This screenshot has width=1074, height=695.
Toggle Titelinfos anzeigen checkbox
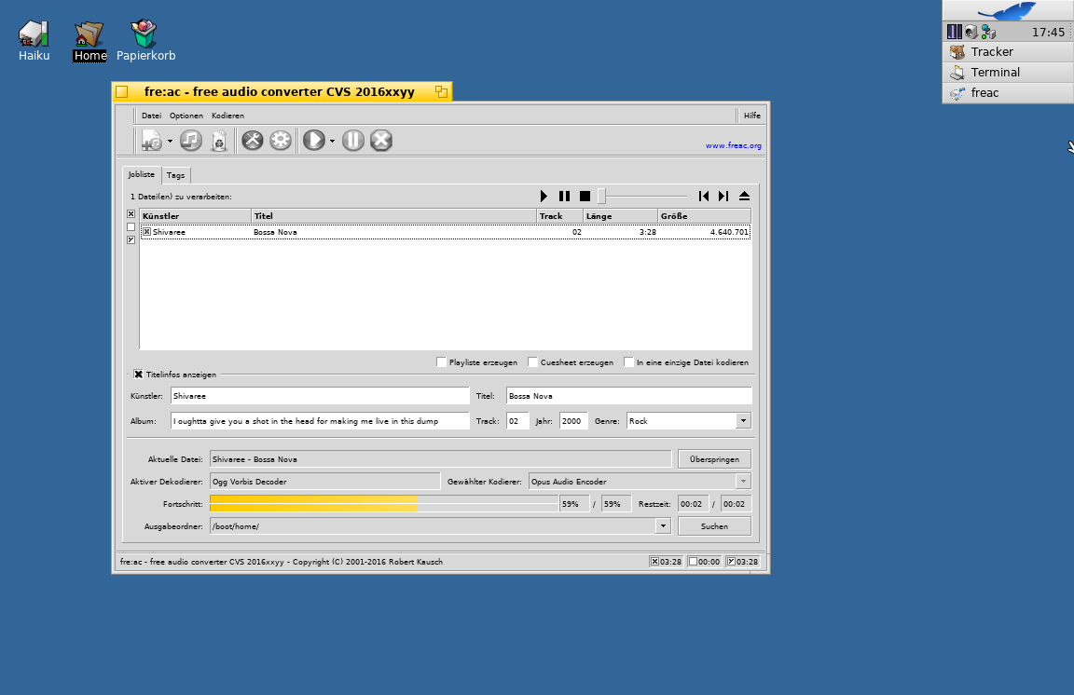point(138,375)
